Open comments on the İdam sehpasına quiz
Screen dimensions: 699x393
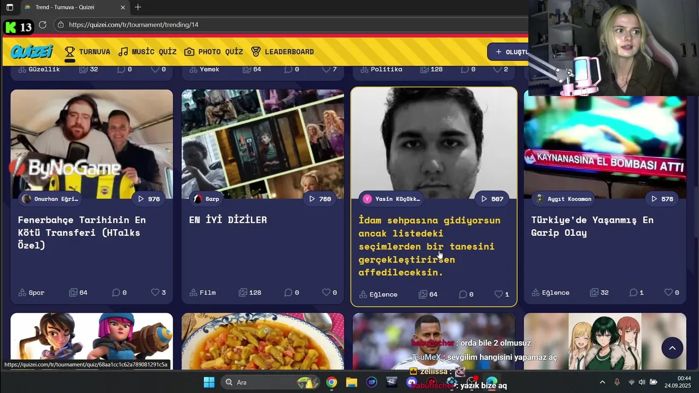click(x=466, y=294)
